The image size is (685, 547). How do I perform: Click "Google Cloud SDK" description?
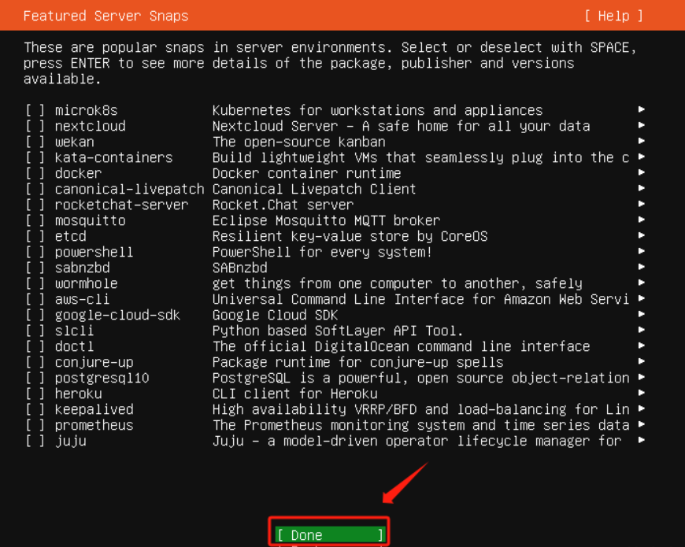pyautogui.click(x=276, y=315)
